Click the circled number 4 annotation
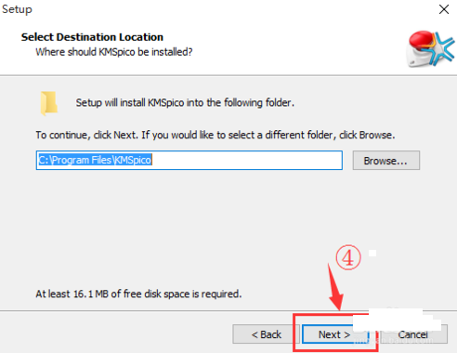Image resolution: width=457 pixels, height=353 pixels. (x=348, y=257)
